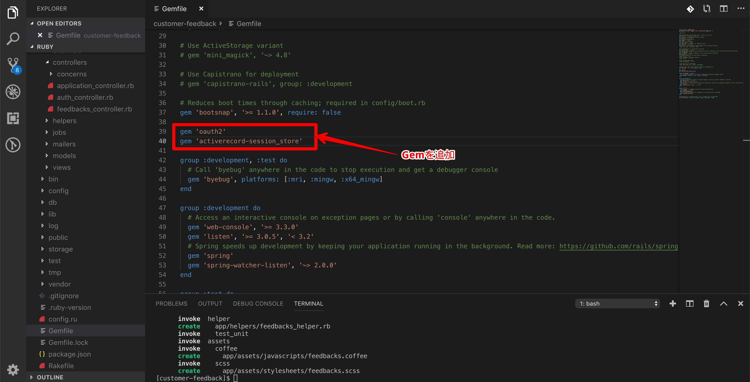Click the git diamond icon in editor toolbar

pyautogui.click(x=690, y=9)
